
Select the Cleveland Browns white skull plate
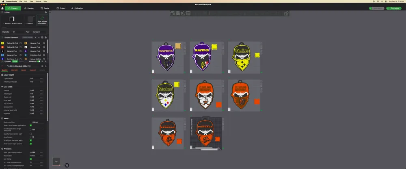(205, 95)
